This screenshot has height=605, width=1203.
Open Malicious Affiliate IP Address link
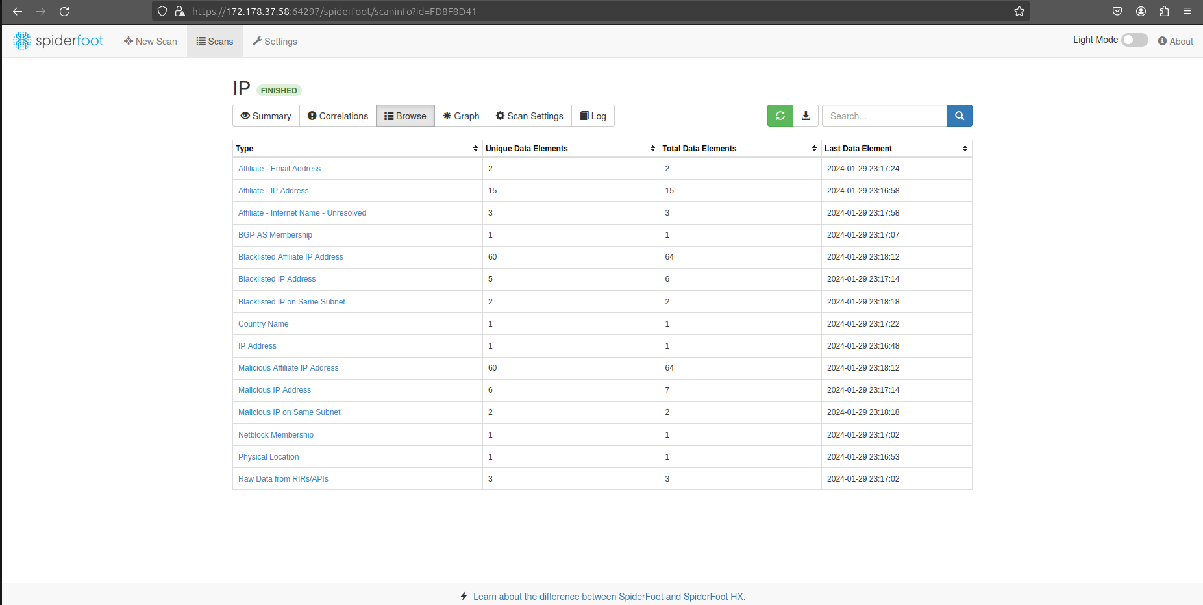[x=288, y=368]
